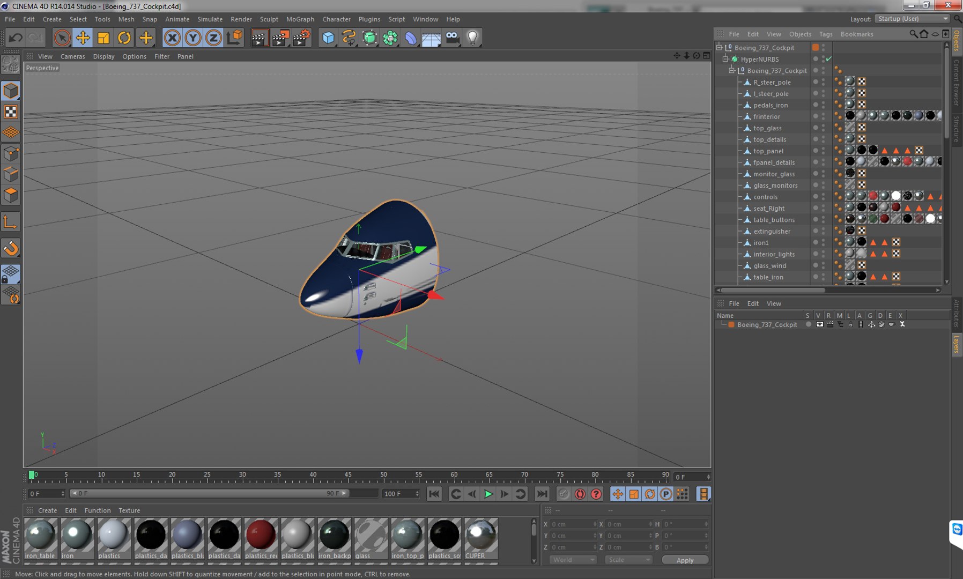Toggle automatic keyframing button
This screenshot has width=963, height=579.
tap(580, 494)
